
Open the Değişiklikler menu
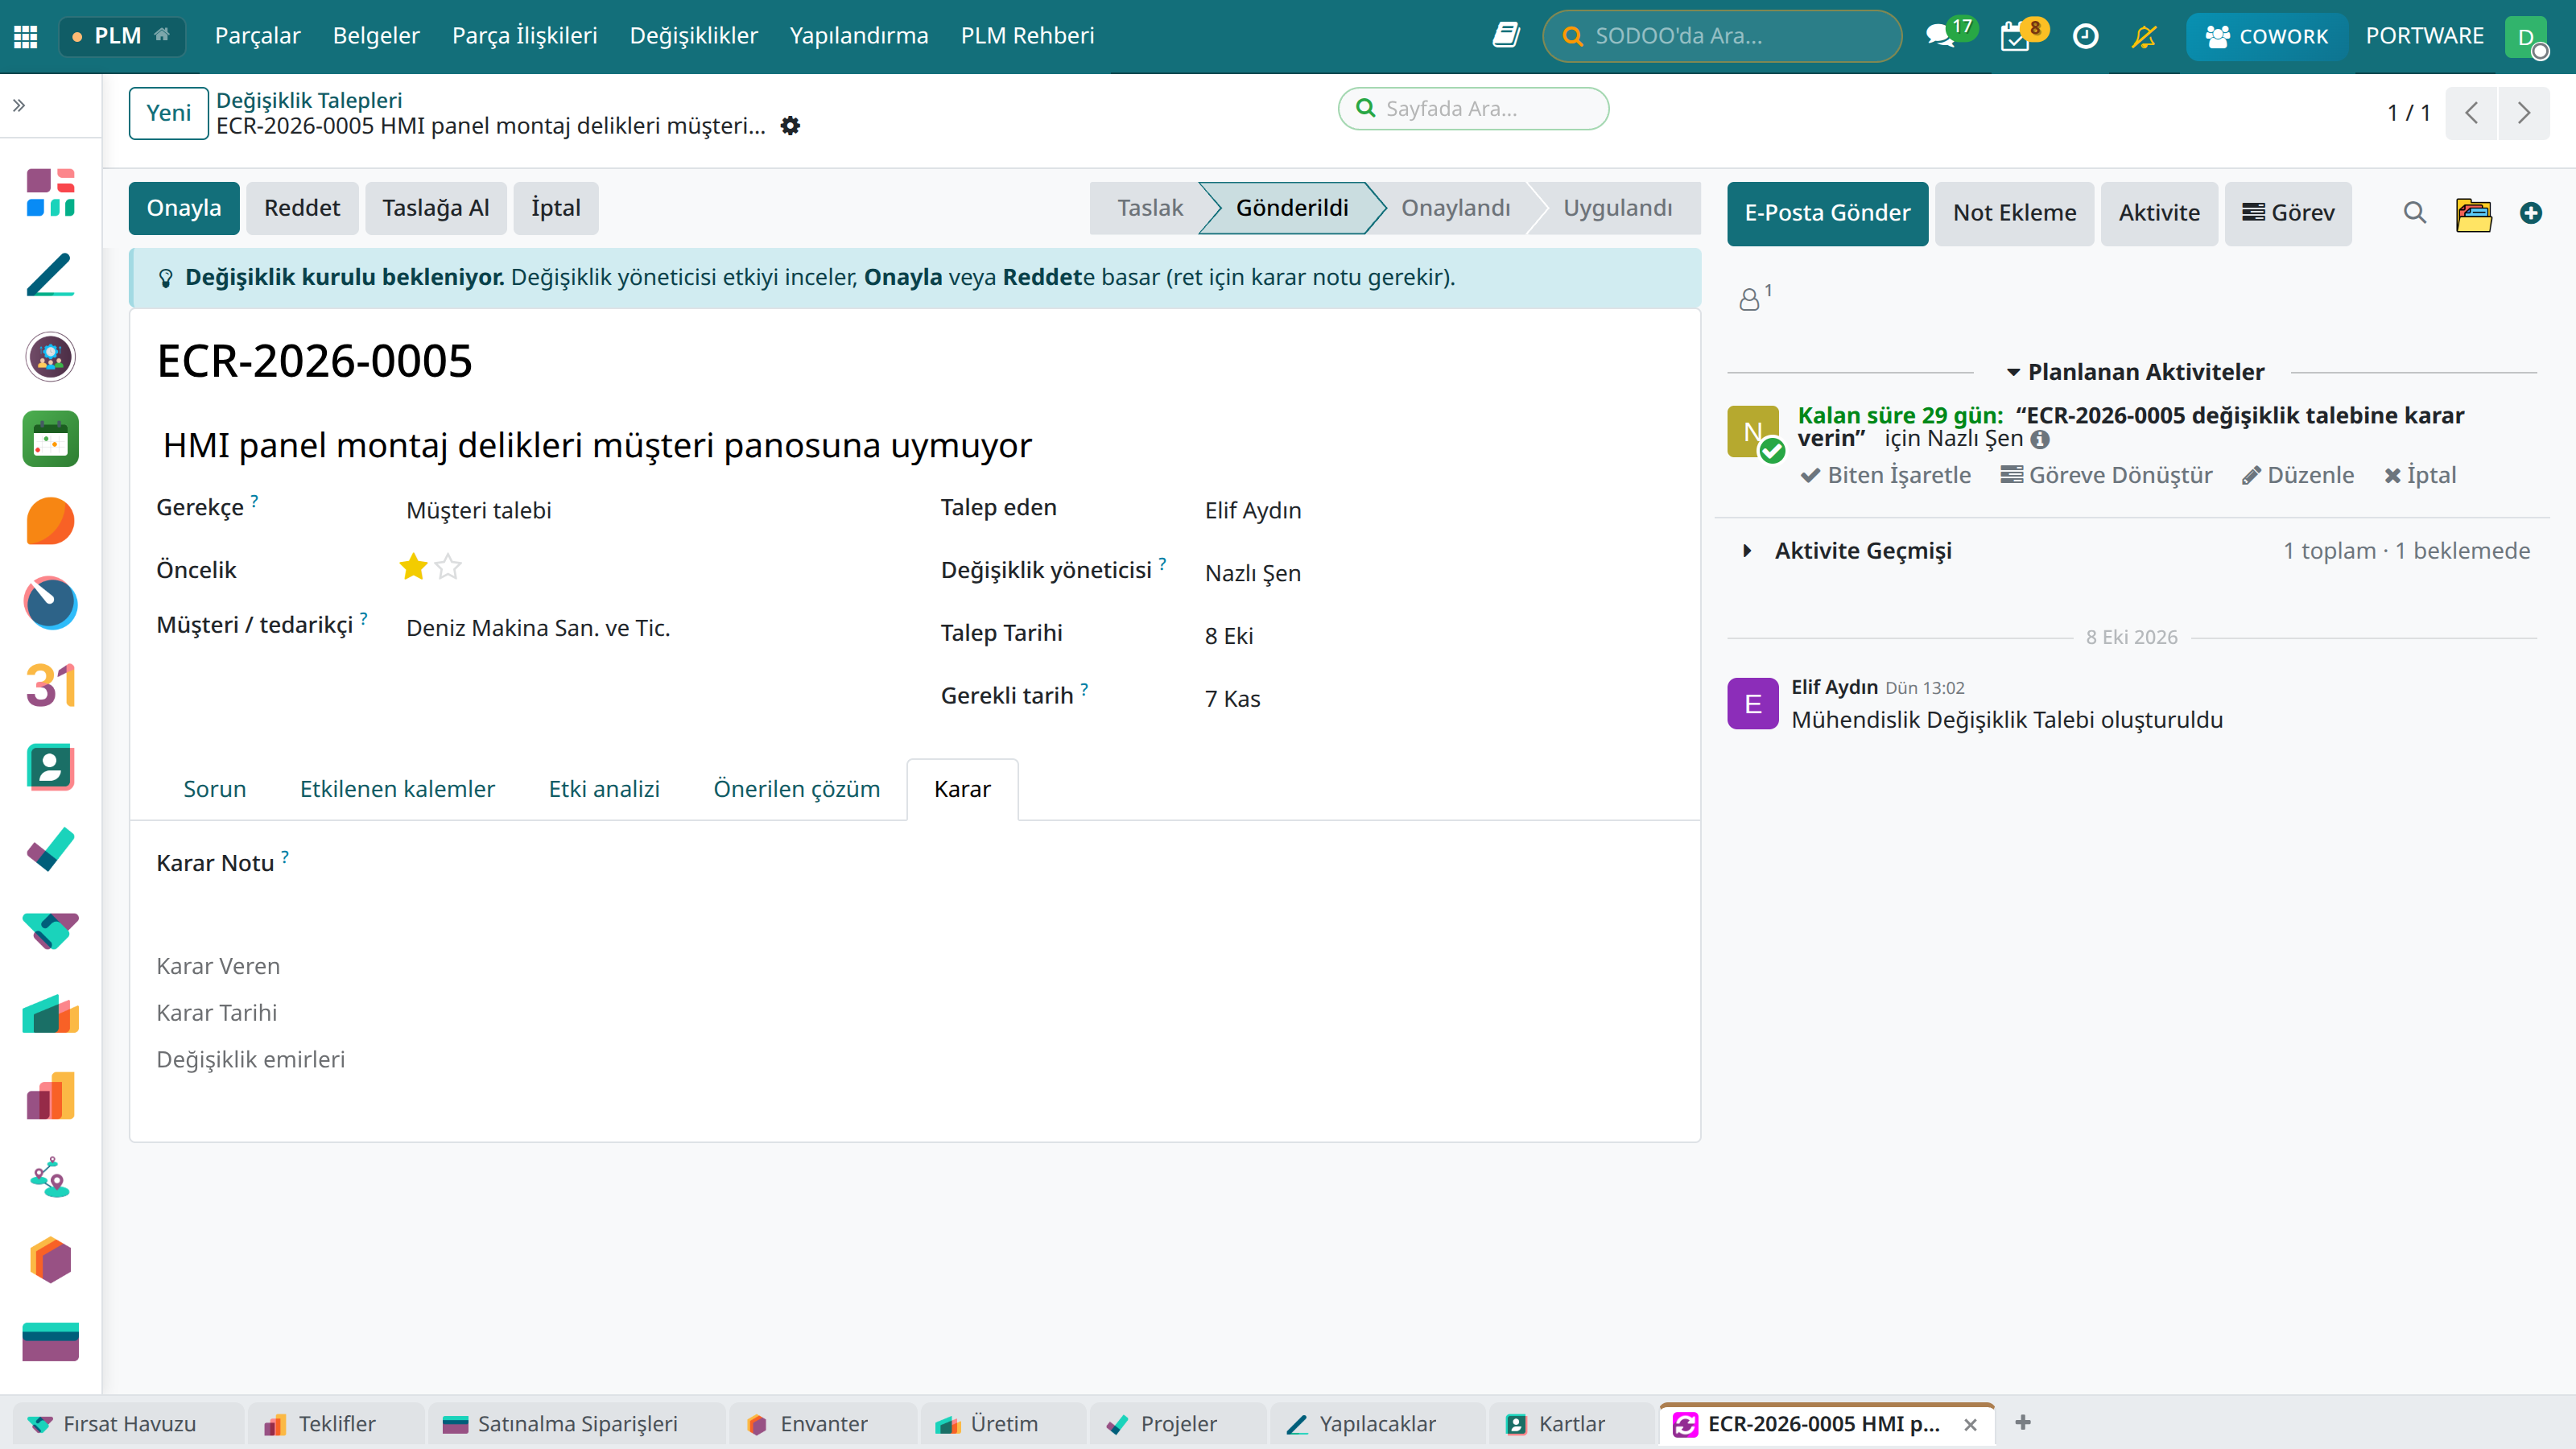point(693,36)
